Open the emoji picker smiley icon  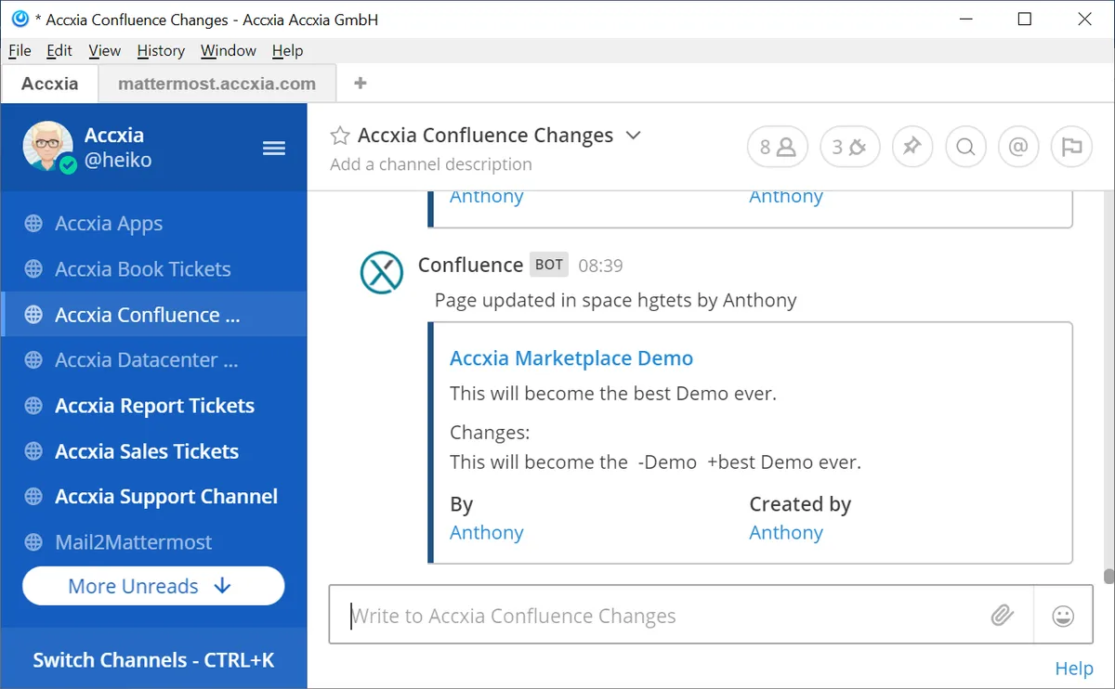click(x=1063, y=615)
